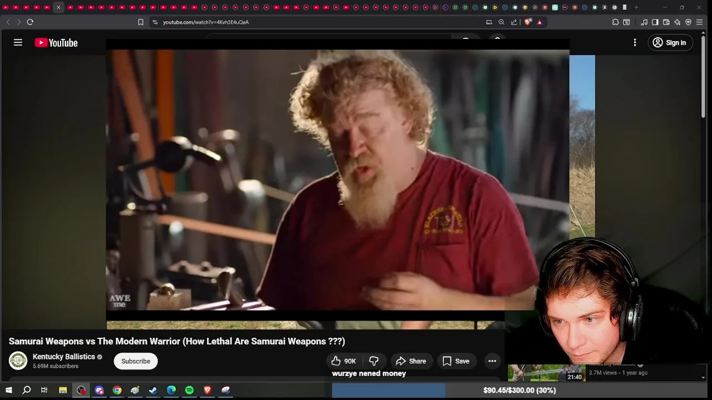Open File Explorer from taskbar

click(x=63, y=391)
